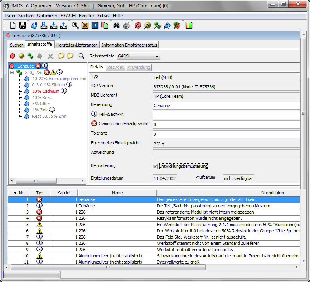Click the folder plus expand-all icon

point(61,56)
